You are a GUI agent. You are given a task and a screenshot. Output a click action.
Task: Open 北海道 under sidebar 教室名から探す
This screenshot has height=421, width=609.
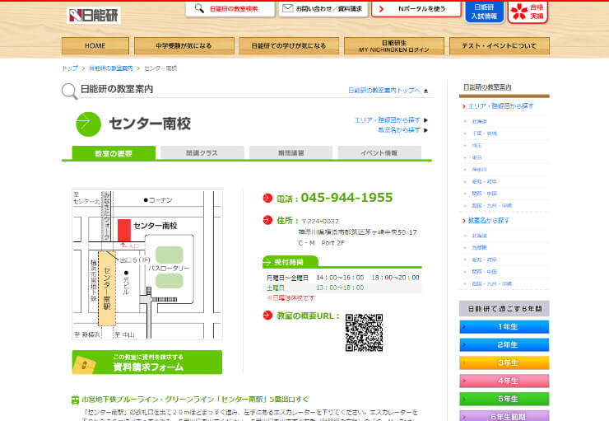479,236
